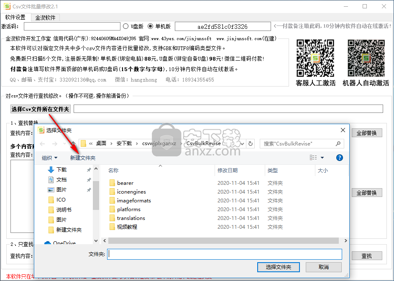The height and width of the screenshot is (281, 394).
Task: Click the pin icon next to 下载
Action: pyautogui.click(x=89, y=170)
